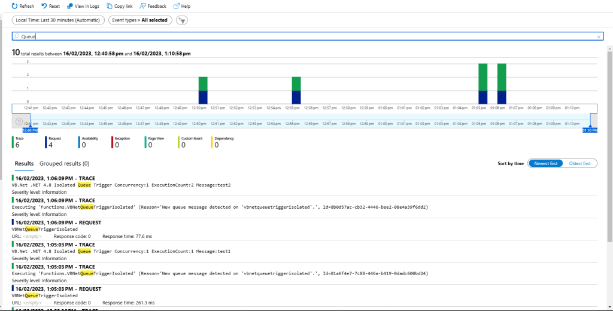Toggle the Exception event type count

(x=121, y=142)
